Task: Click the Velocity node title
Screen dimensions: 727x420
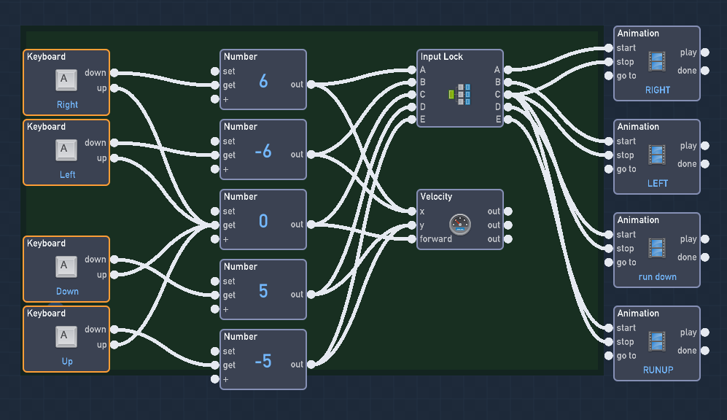Action: click(436, 197)
